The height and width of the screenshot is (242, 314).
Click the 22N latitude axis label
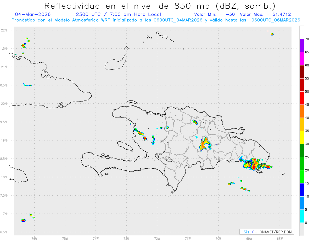point(4,30)
